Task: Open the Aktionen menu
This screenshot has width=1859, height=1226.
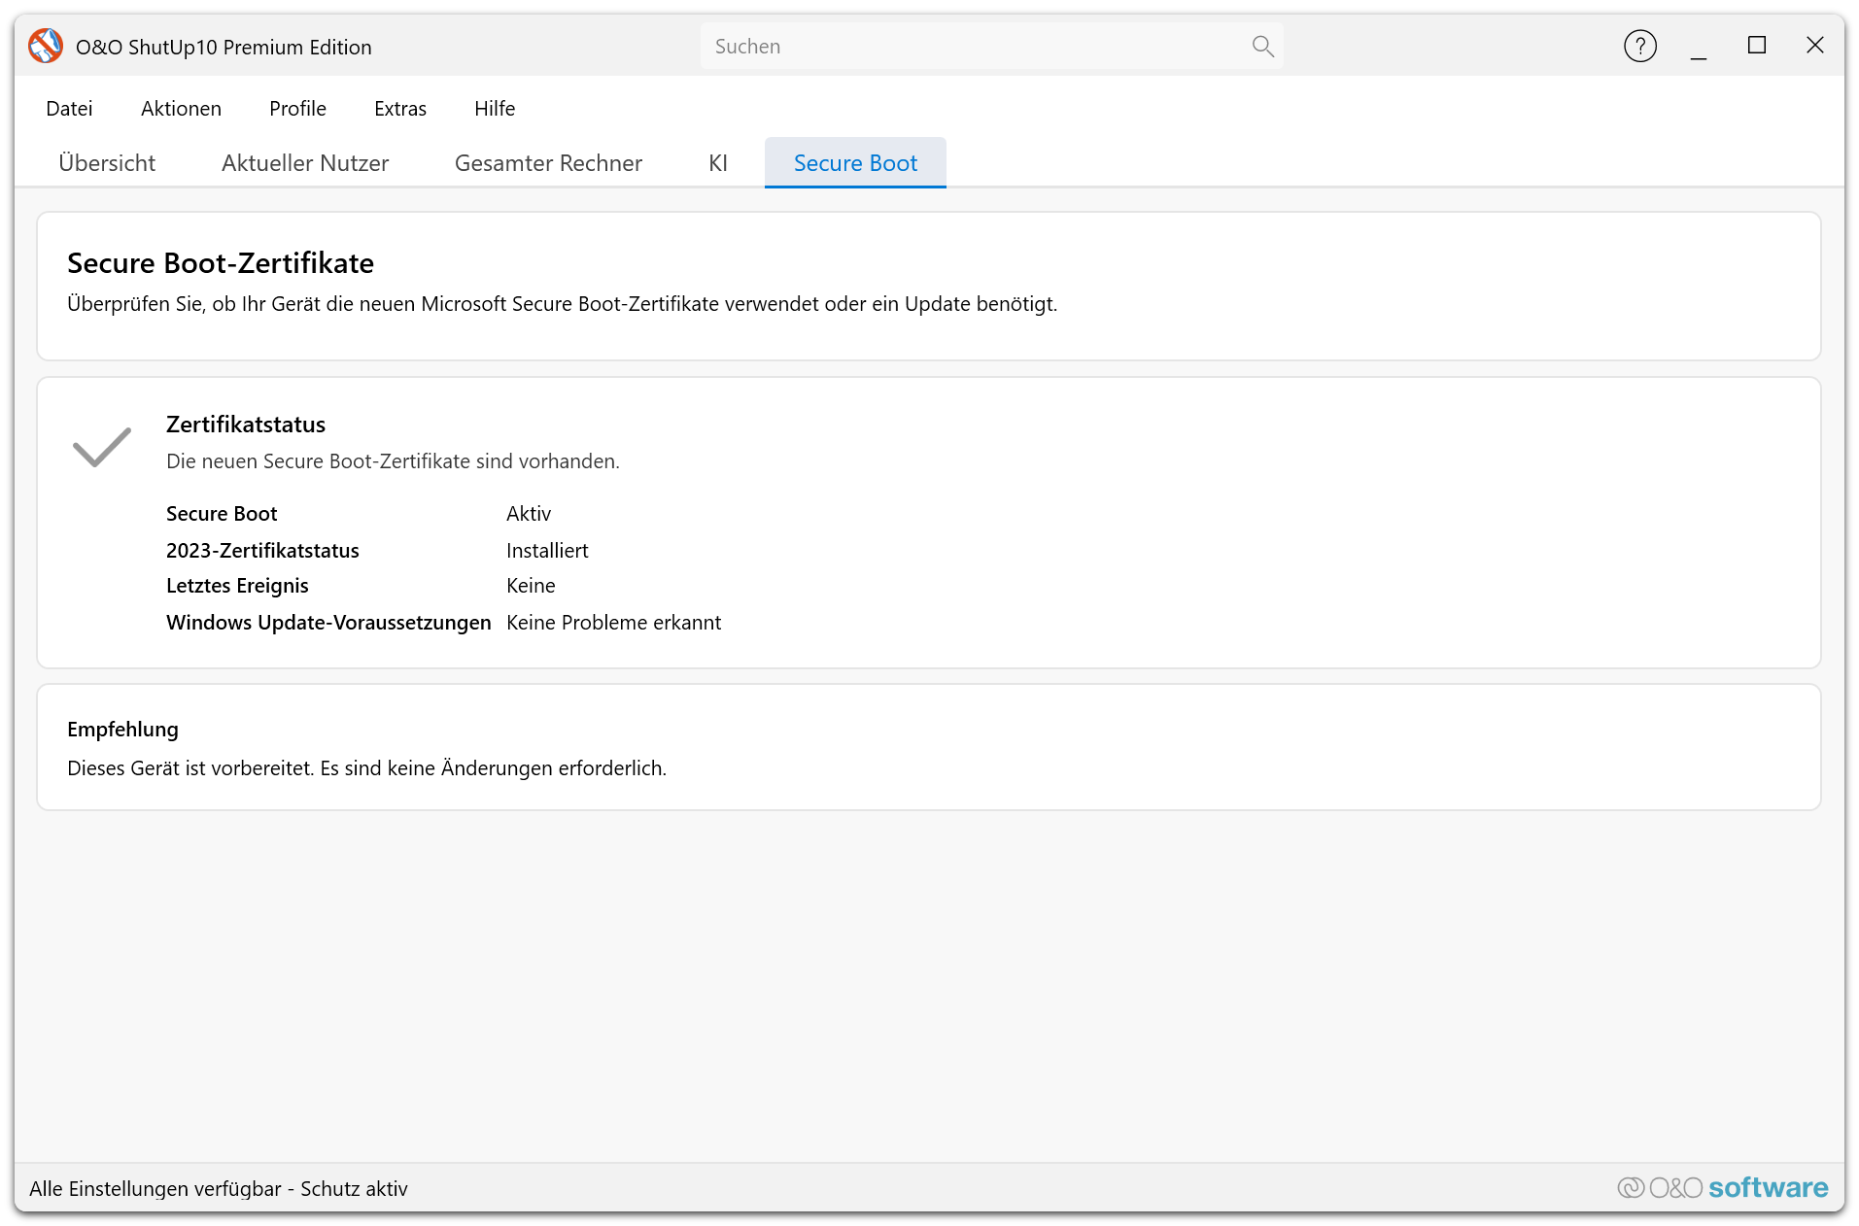Action: pyautogui.click(x=181, y=109)
